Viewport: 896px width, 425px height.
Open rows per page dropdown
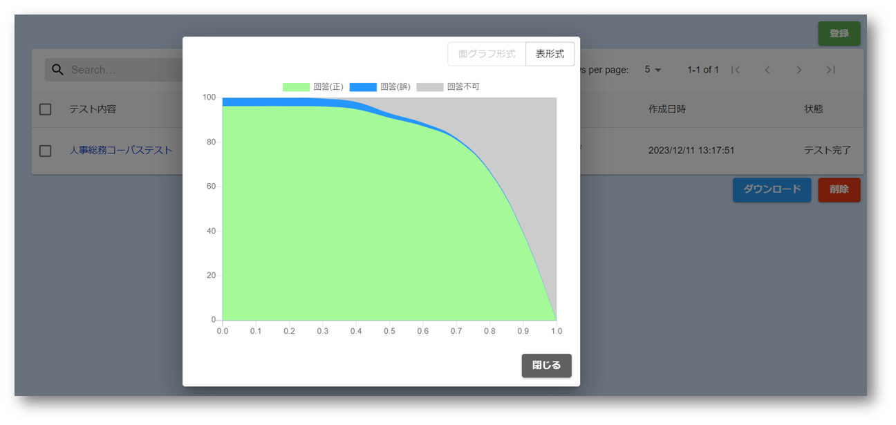(x=653, y=70)
